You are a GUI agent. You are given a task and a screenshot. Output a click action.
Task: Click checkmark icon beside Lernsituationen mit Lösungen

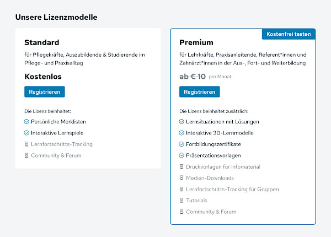coord(181,121)
